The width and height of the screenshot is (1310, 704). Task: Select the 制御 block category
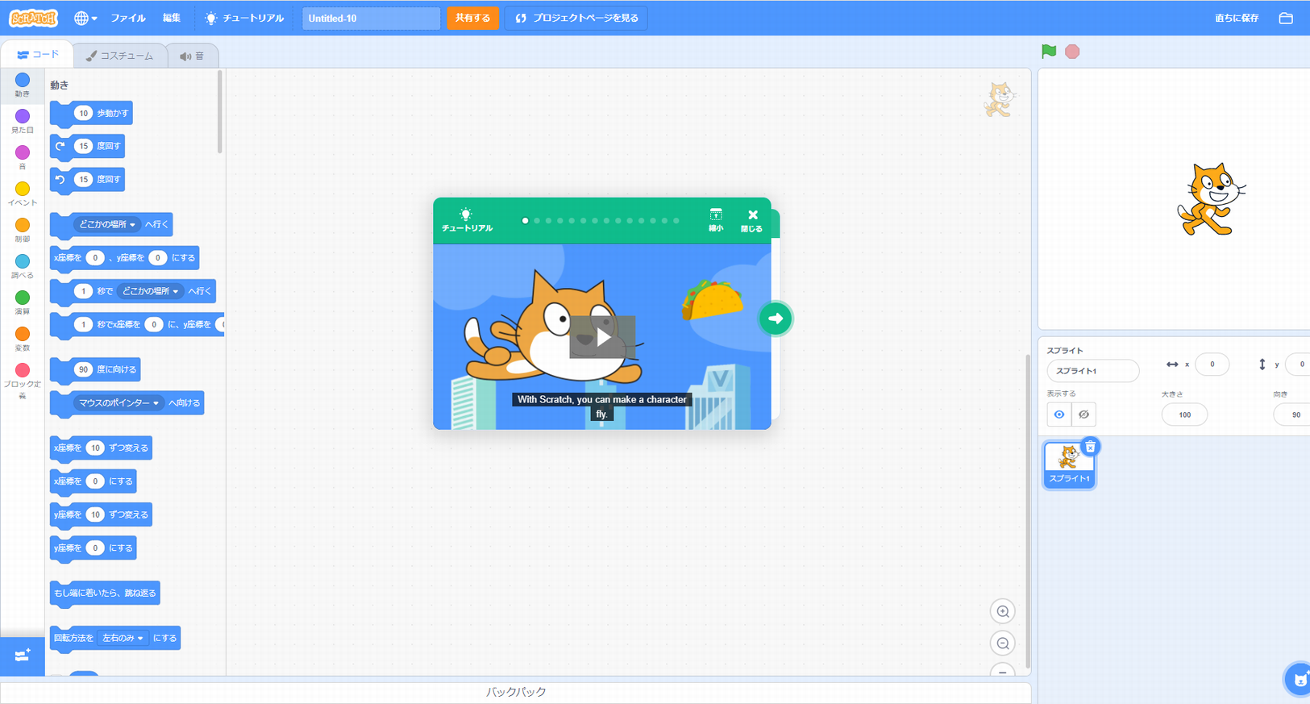tap(23, 230)
